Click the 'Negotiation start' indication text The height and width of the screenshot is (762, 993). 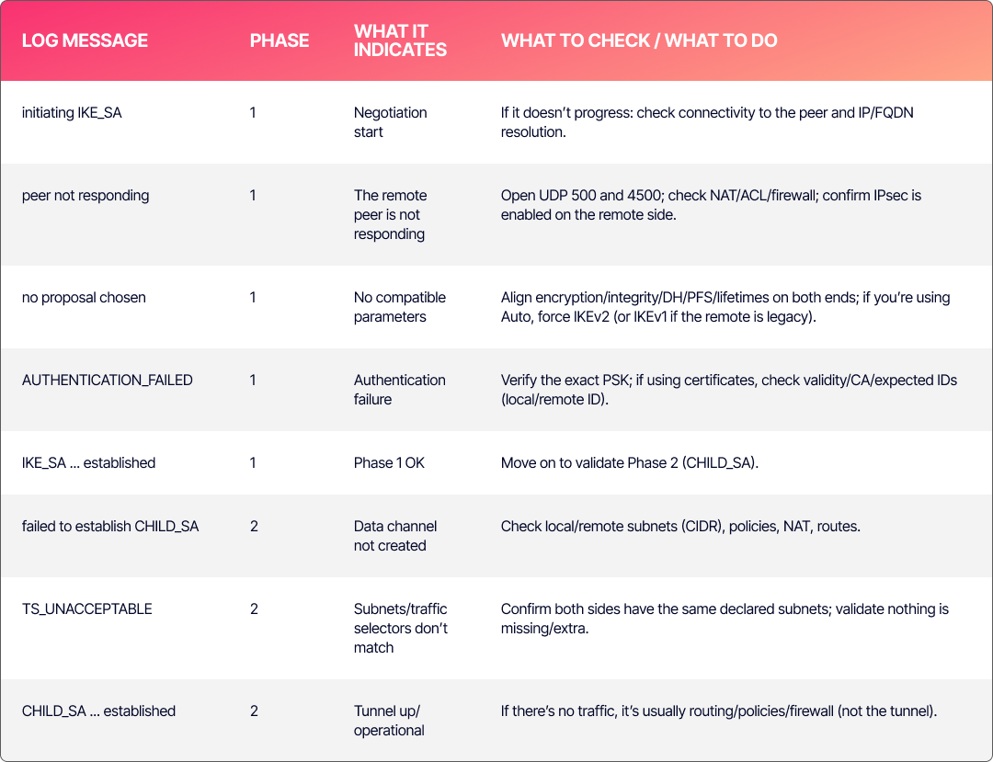[390, 122]
